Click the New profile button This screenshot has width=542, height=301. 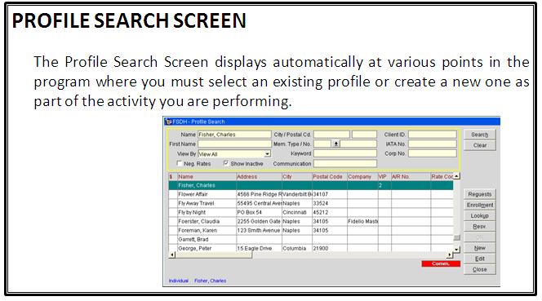(x=479, y=248)
